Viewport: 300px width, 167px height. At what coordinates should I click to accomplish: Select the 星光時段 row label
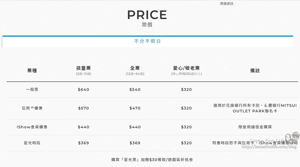click(x=32, y=143)
